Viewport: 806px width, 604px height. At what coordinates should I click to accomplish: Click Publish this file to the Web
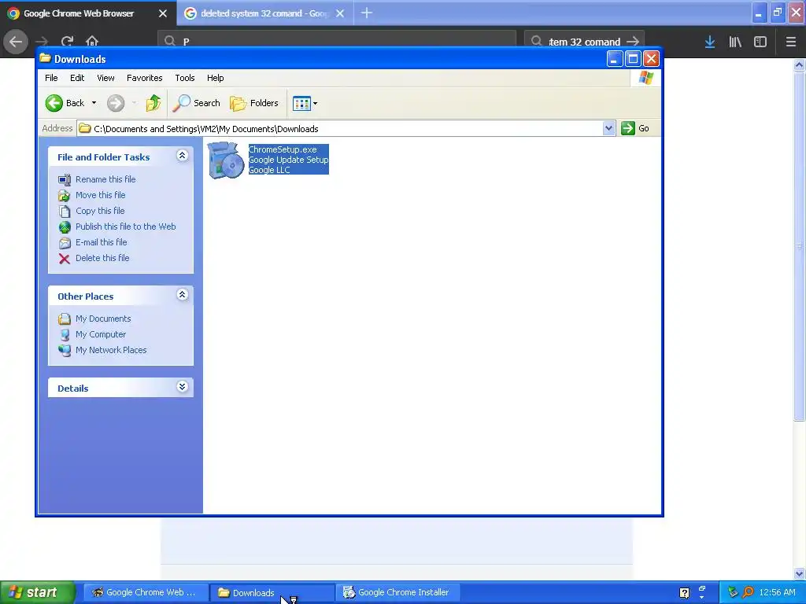[x=125, y=226]
